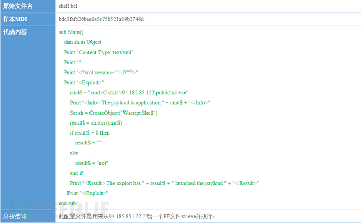This screenshot has width=361, height=223.
Task: Click the empty string Print "" line
Action: 73,62
